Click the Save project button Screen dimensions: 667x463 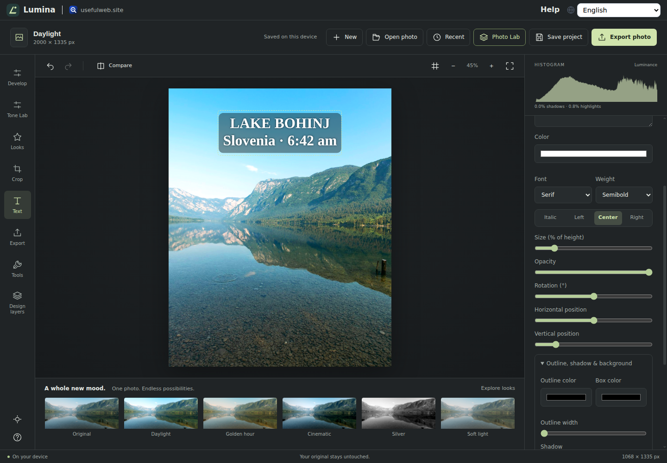pyautogui.click(x=559, y=37)
